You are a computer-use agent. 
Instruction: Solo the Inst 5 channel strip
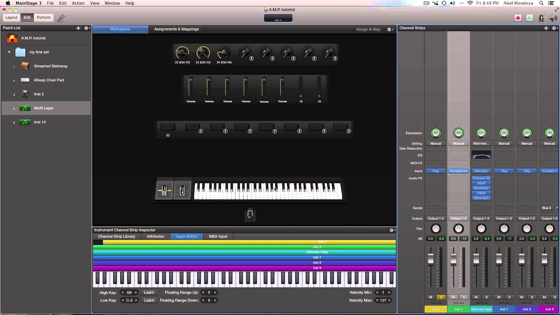tap(464, 297)
